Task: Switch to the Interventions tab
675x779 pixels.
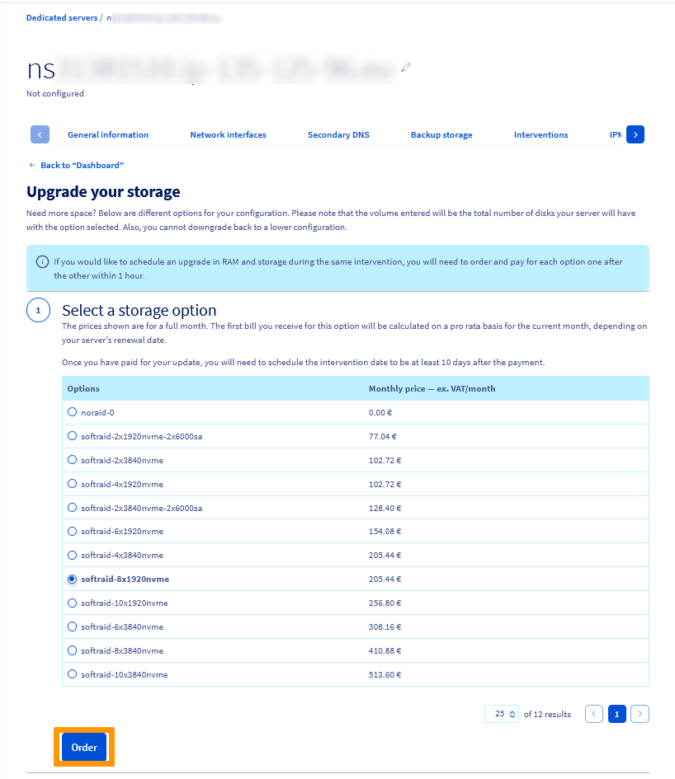Action: point(540,134)
